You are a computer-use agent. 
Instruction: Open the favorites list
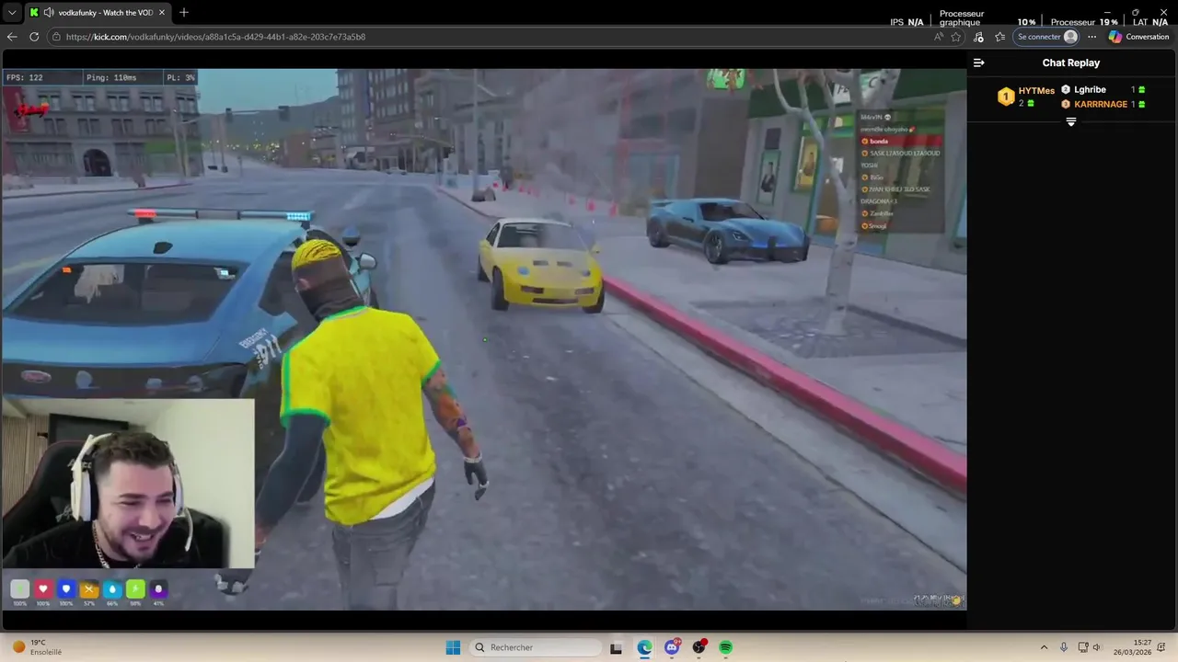tap(999, 37)
